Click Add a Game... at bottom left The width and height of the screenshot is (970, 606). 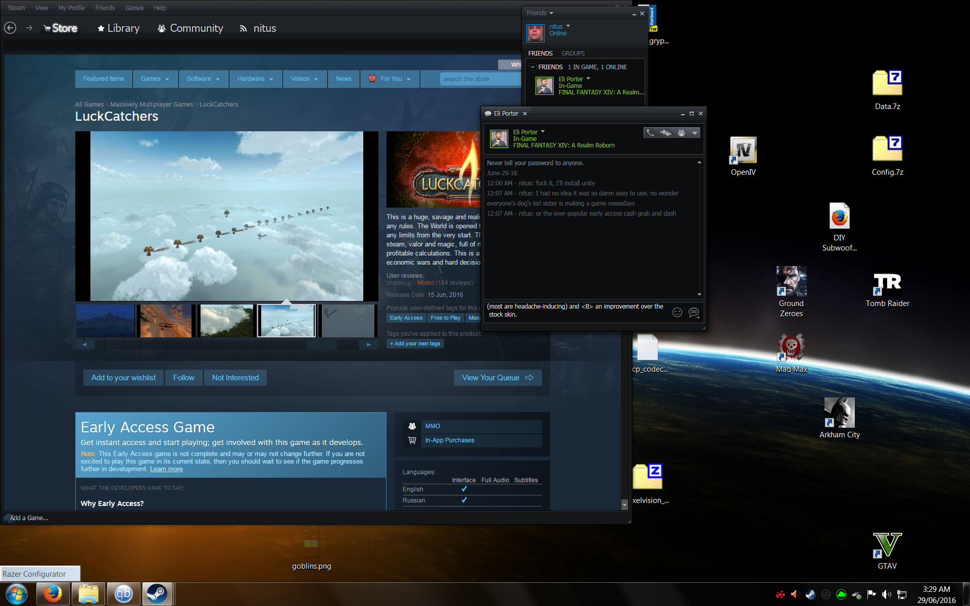pyautogui.click(x=29, y=518)
